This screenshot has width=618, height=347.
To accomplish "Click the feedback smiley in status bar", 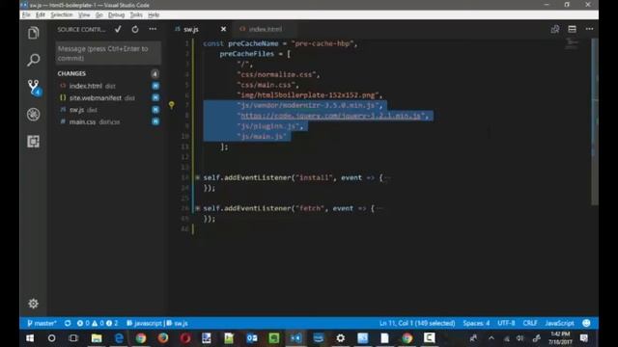I will coord(586,324).
